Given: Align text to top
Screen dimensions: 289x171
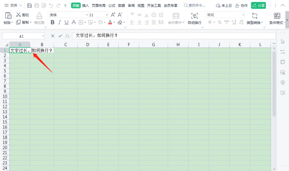Looking at the screenshot, I should point(132,15).
